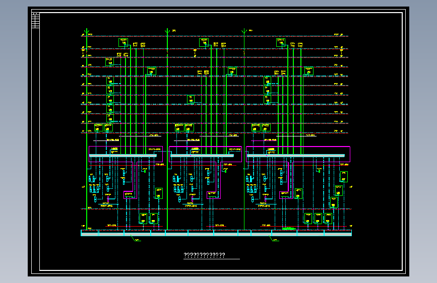Select the middle magenta-outlined busbar enclosure
Viewport: 437px width, 283px height.
tap(206, 154)
